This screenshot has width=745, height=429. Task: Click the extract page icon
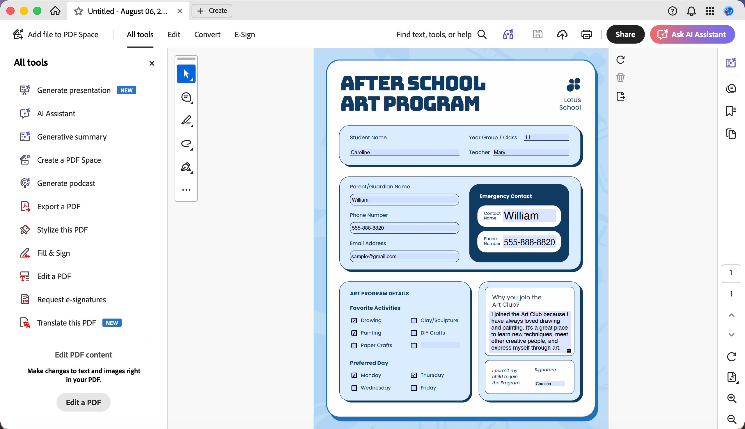pos(620,96)
